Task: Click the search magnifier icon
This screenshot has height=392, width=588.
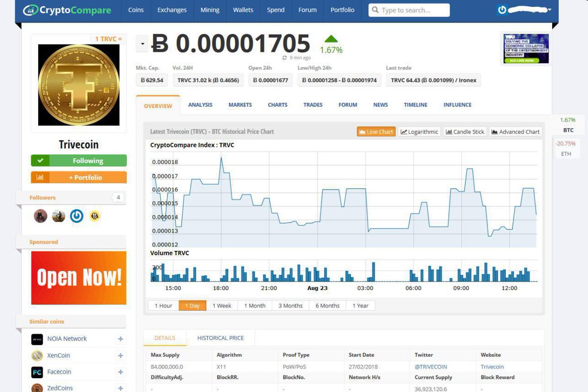Action: [x=376, y=10]
